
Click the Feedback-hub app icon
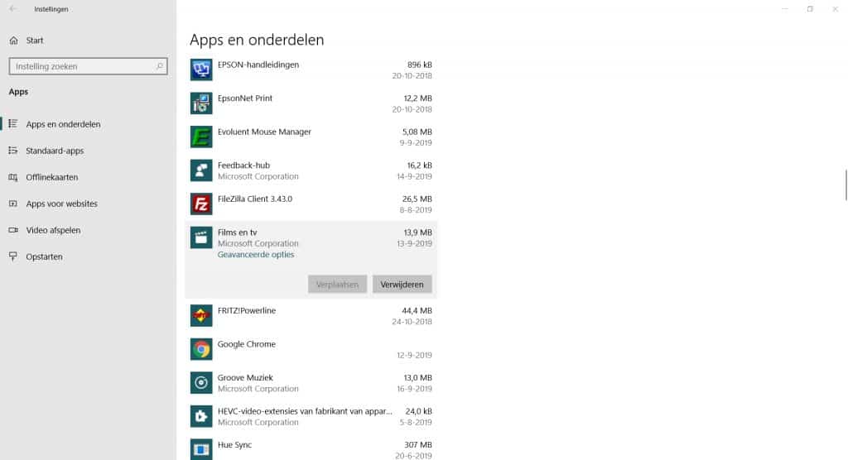pyautogui.click(x=201, y=170)
